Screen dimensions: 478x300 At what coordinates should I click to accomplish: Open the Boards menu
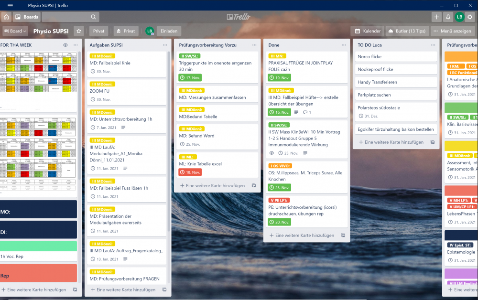click(27, 17)
